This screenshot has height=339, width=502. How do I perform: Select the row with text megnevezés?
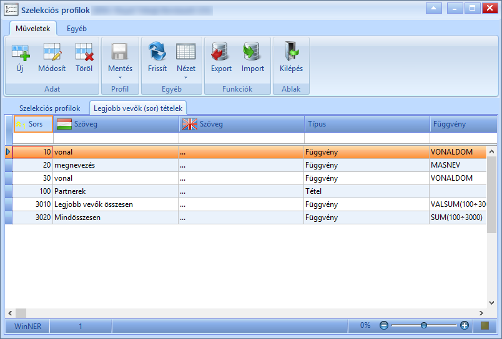coord(74,165)
